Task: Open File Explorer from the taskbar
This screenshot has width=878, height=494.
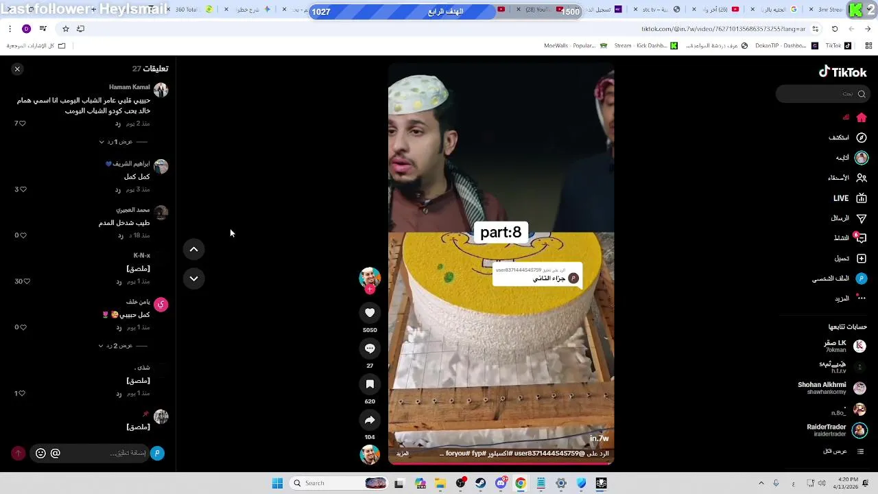Action: (x=440, y=483)
